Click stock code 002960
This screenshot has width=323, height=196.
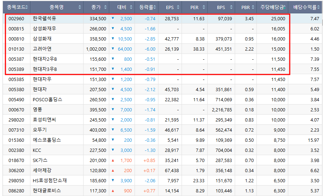(16, 19)
